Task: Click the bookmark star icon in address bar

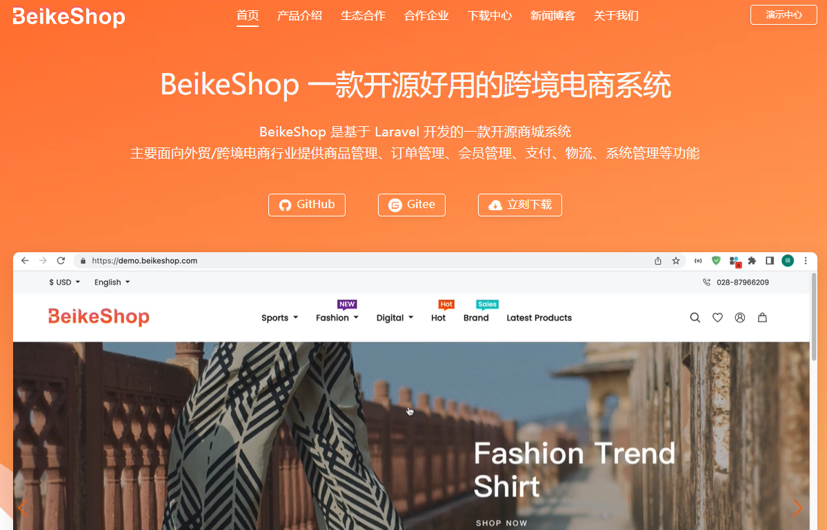Action: [676, 261]
